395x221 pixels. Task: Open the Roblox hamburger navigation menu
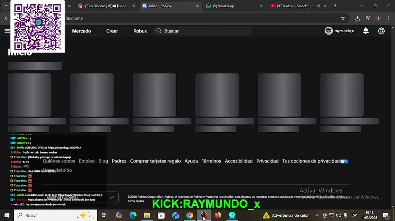pyautogui.click(x=7, y=31)
